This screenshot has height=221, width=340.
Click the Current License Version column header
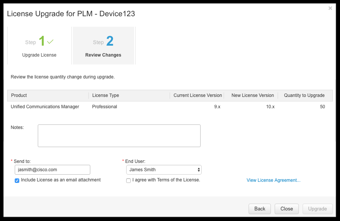click(198, 95)
